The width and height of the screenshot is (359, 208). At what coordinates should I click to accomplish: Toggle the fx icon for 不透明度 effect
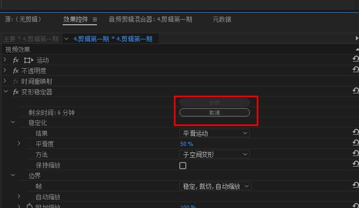[16, 71]
